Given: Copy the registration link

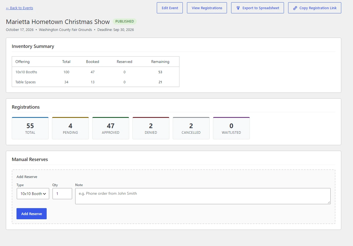Looking at the screenshot, I should point(314,8).
